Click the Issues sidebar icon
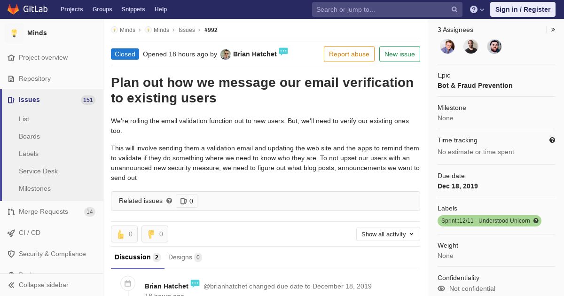The image size is (564, 296). [x=11, y=100]
